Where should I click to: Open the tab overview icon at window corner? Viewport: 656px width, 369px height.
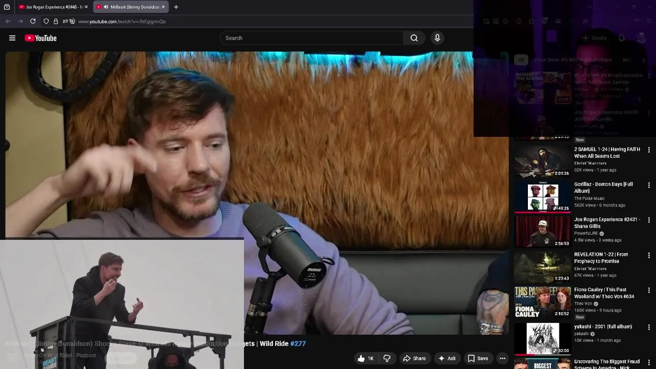click(7, 7)
